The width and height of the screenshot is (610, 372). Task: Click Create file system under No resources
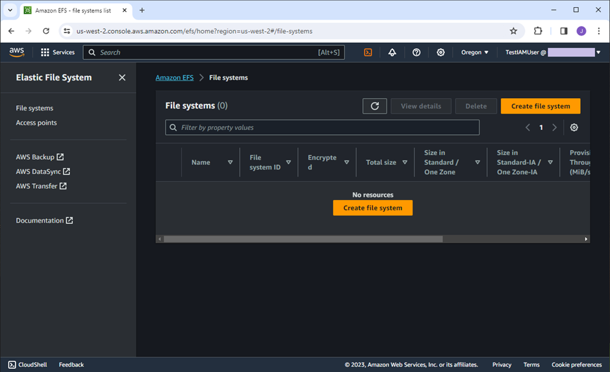tap(373, 208)
